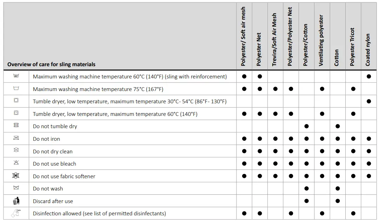Screen dimensions: 379x222
Task: Click the no fabric softener symbol
Action: coord(16,176)
